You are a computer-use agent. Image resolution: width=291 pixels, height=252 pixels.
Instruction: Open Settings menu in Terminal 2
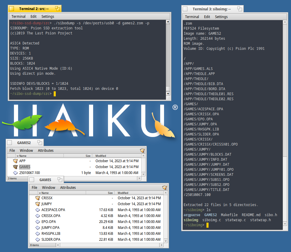click(x=48, y=17)
